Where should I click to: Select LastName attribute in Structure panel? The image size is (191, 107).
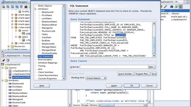point(17,90)
